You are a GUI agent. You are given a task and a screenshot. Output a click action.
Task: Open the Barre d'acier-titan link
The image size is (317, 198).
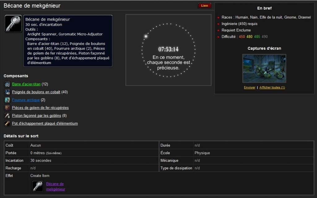point(26,84)
